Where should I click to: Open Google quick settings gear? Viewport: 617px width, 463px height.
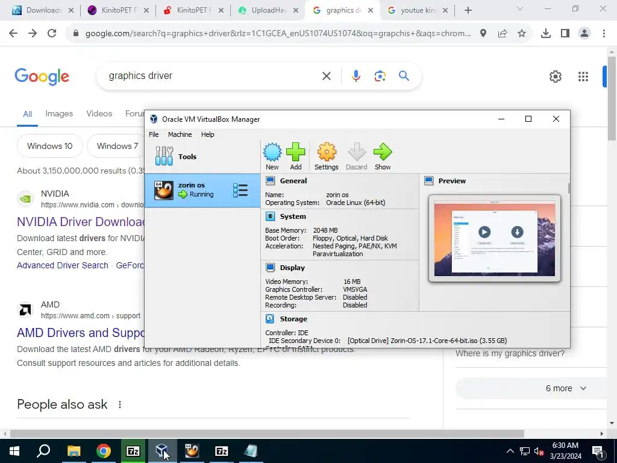tap(555, 77)
